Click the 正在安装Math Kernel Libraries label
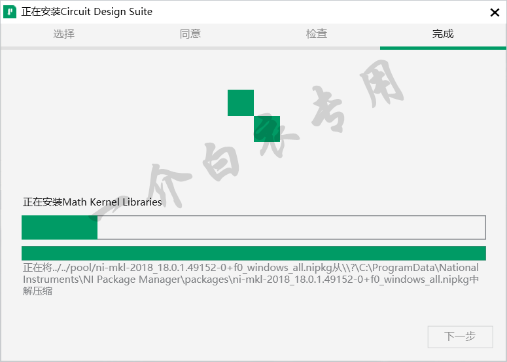This screenshot has width=507, height=362. coord(92,202)
